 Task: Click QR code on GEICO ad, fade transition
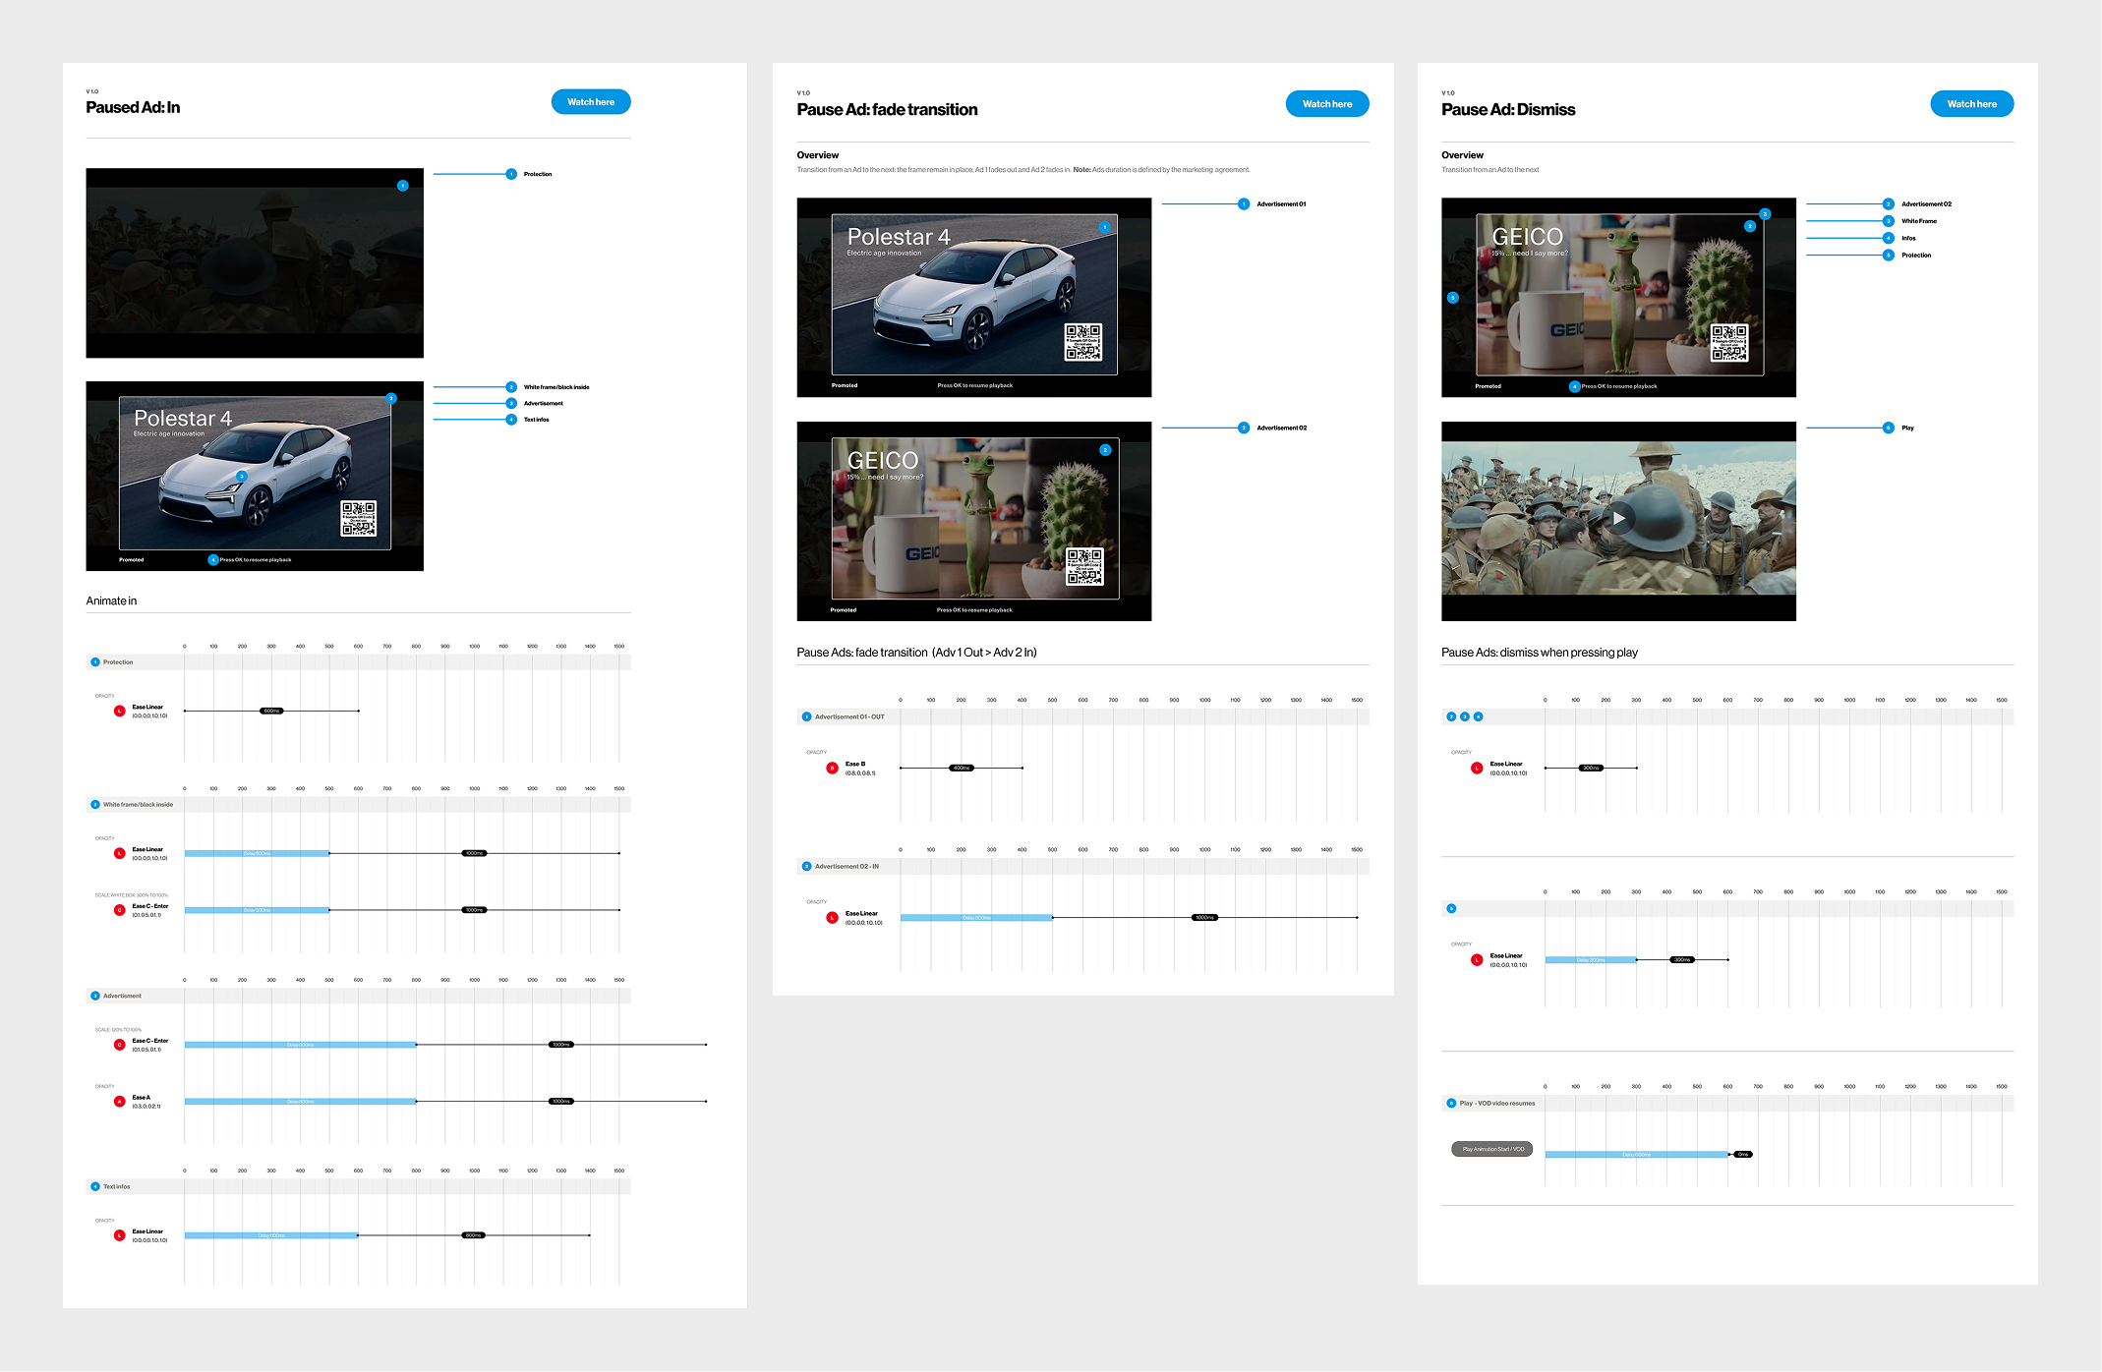coord(1084,566)
